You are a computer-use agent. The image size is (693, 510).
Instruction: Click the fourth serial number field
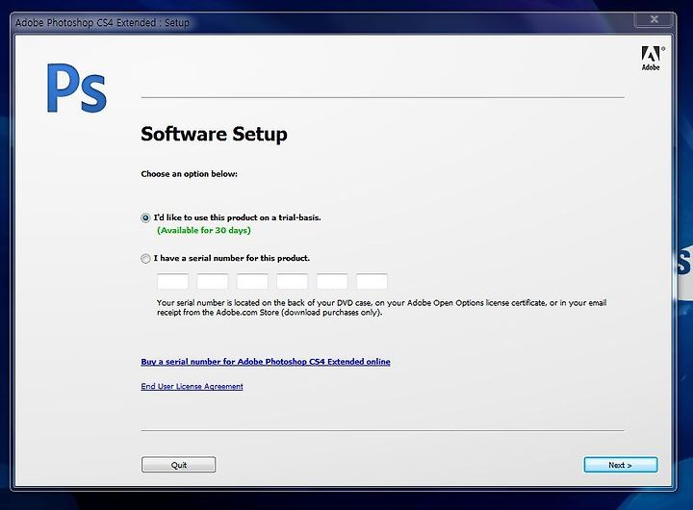[293, 282]
